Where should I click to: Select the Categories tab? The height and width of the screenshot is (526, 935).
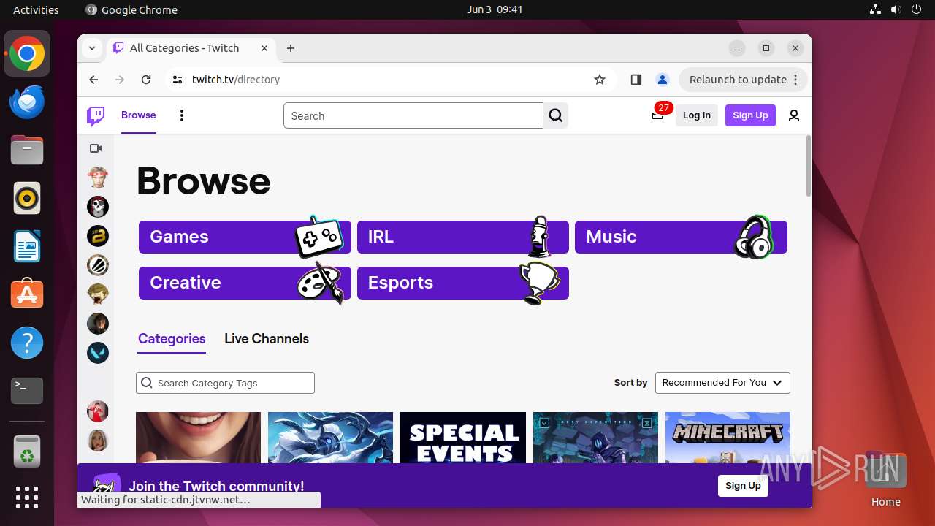coord(172,339)
